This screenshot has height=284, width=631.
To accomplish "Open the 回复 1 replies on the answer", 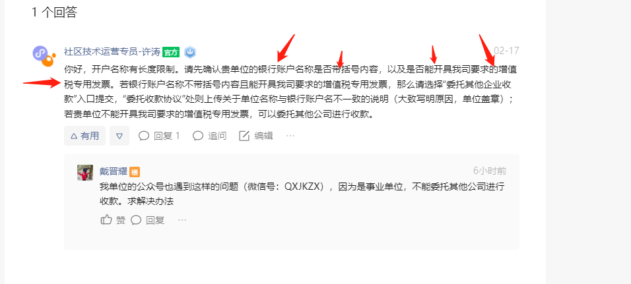I will 159,136.
